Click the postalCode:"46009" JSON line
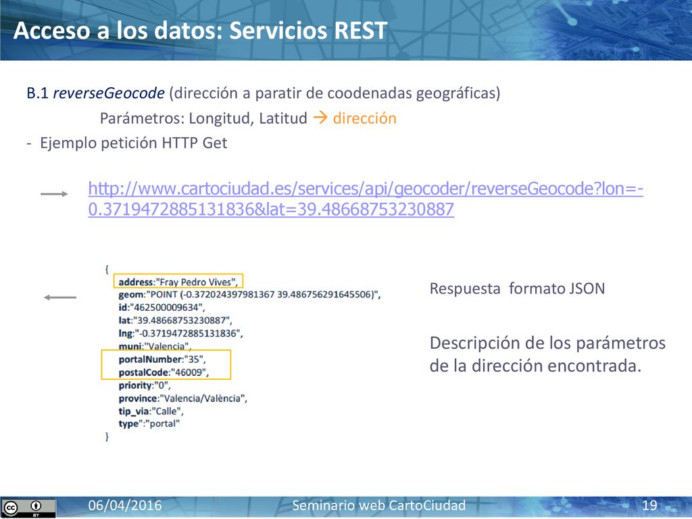 pos(164,372)
